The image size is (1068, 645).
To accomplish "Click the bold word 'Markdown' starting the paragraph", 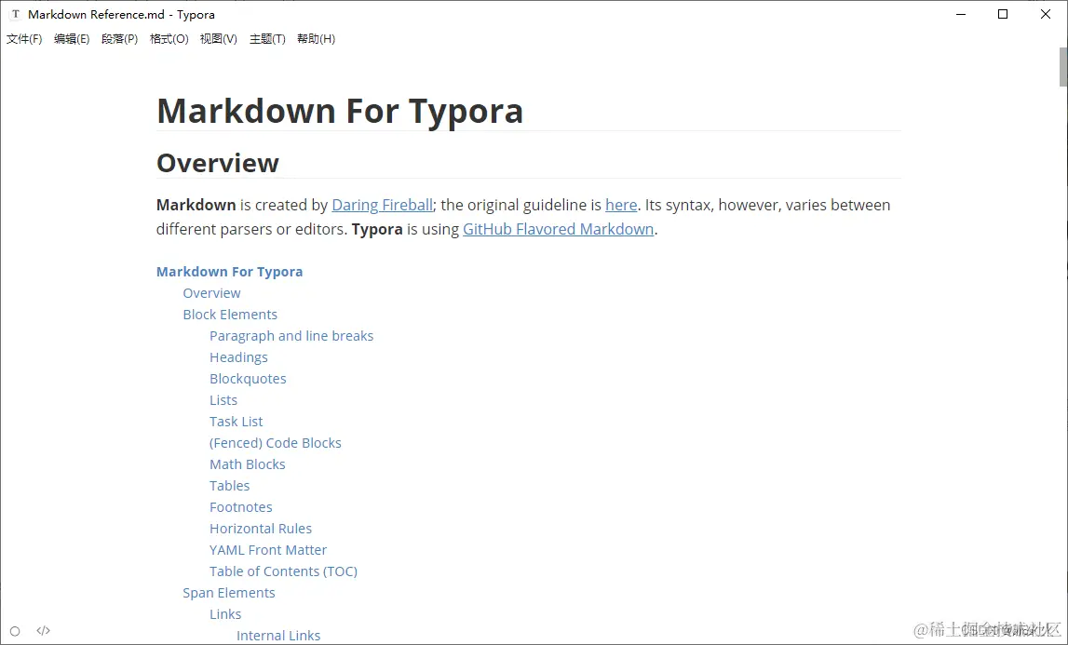I will 196,205.
